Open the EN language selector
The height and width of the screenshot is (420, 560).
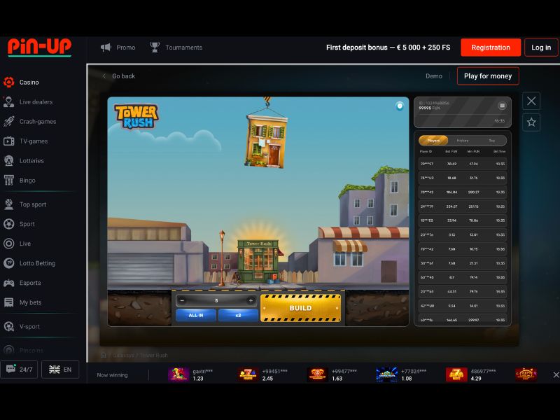click(59, 370)
